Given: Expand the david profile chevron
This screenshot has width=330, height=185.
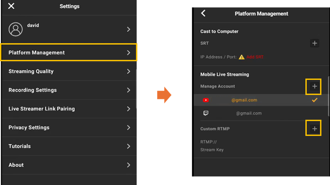Looking at the screenshot, I should pos(129,29).
